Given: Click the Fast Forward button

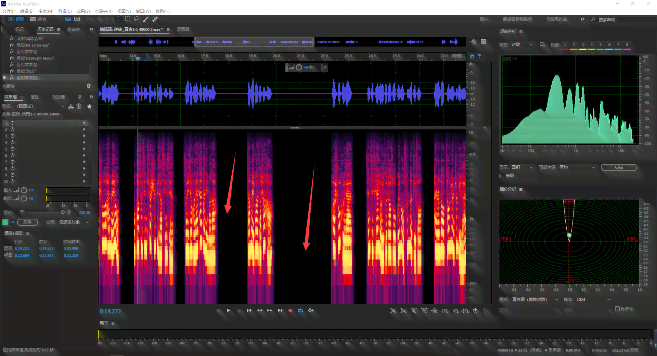Looking at the screenshot, I should pyautogui.click(x=270, y=310).
